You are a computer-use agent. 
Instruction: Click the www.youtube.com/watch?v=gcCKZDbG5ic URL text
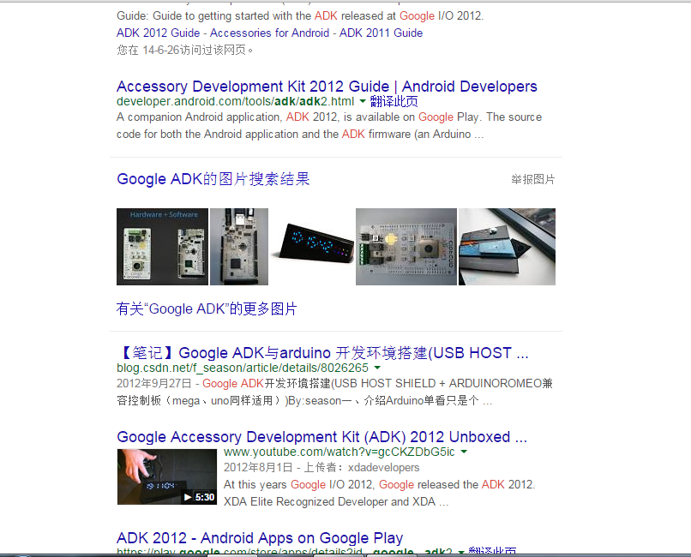click(339, 452)
